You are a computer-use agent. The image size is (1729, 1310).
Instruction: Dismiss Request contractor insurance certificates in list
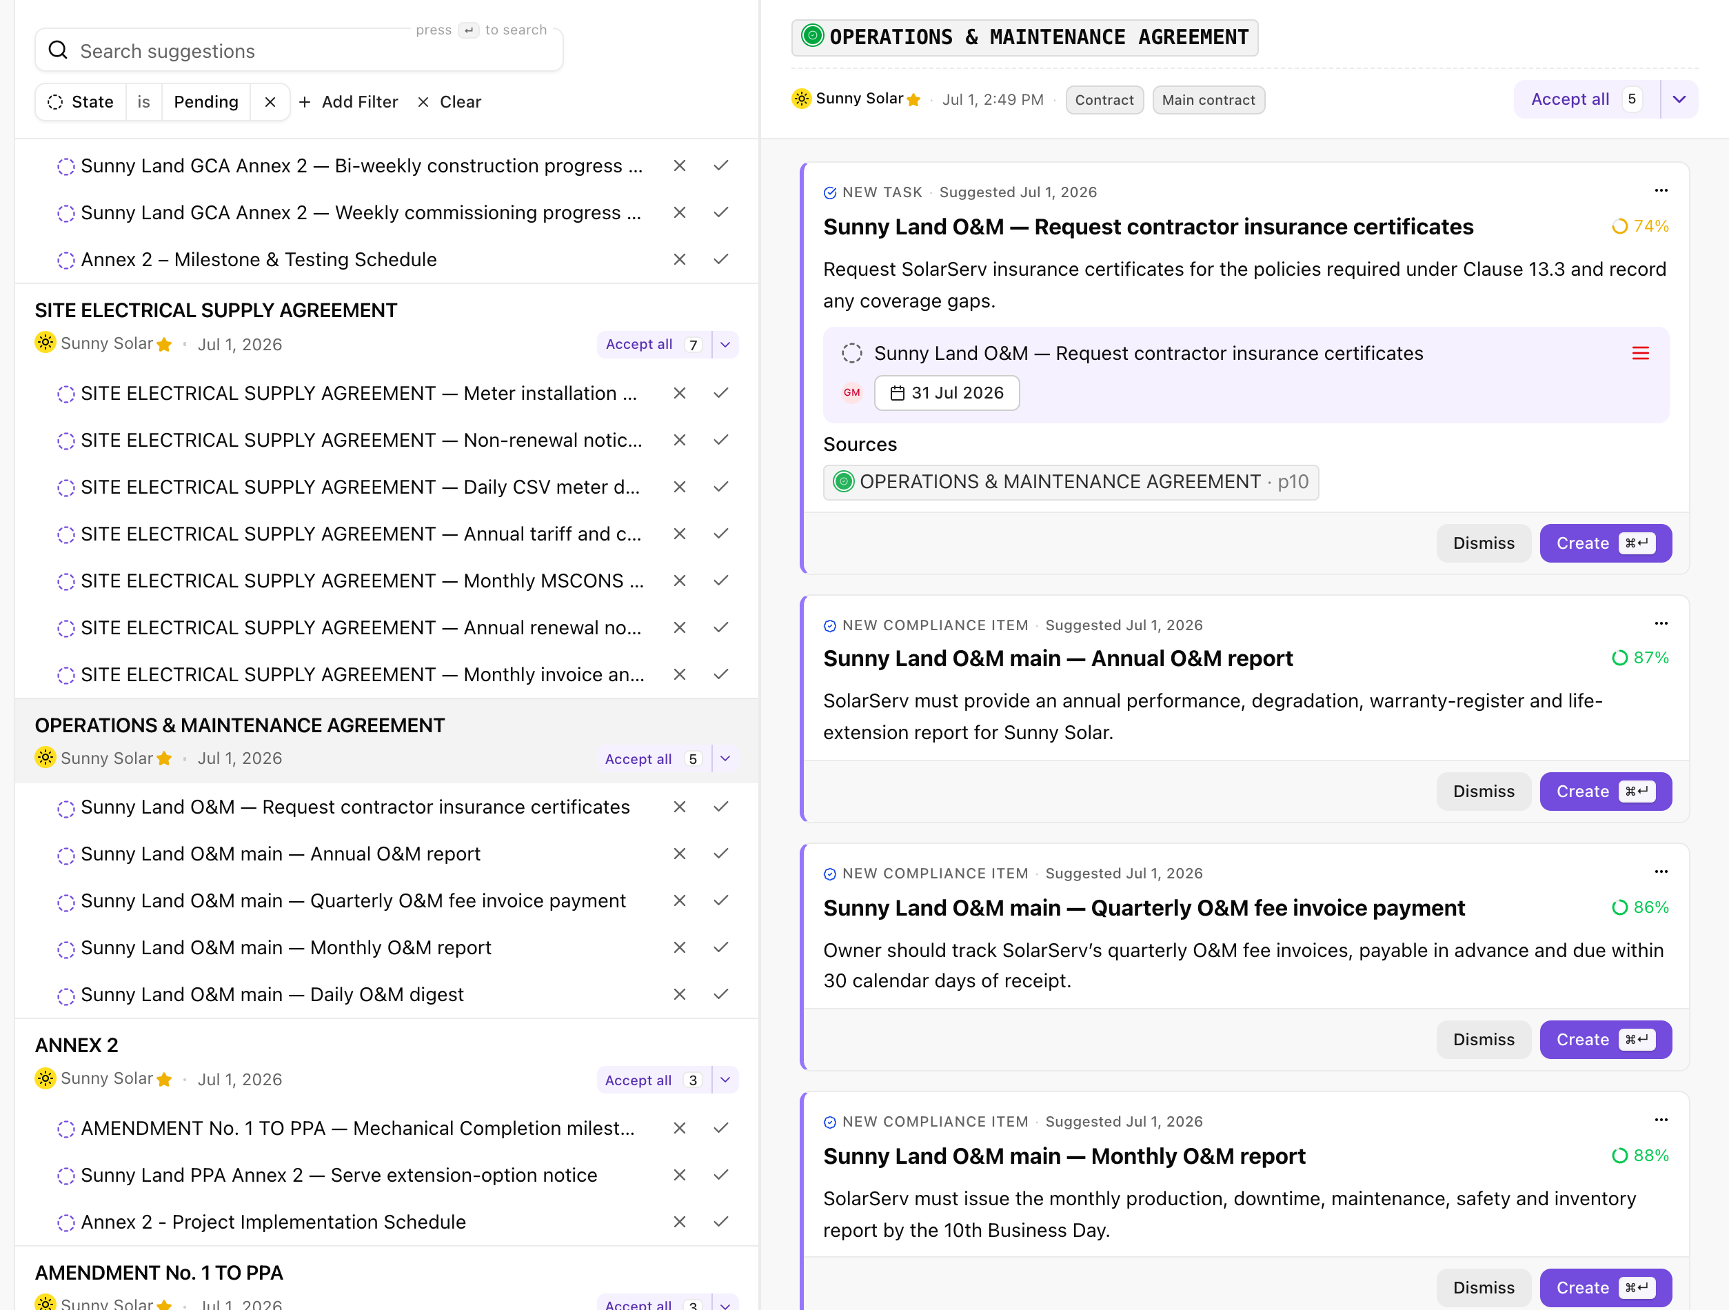point(679,807)
